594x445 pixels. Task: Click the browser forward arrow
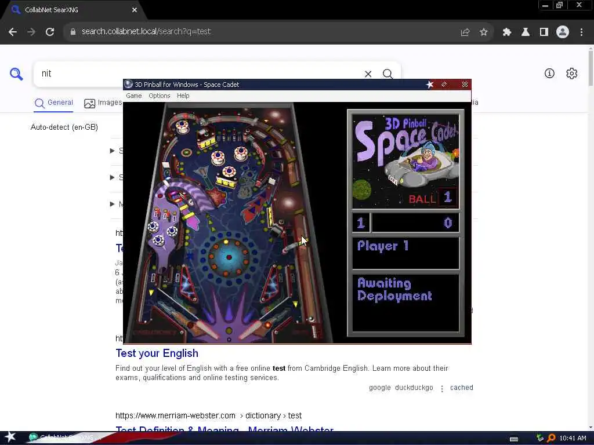click(x=31, y=32)
